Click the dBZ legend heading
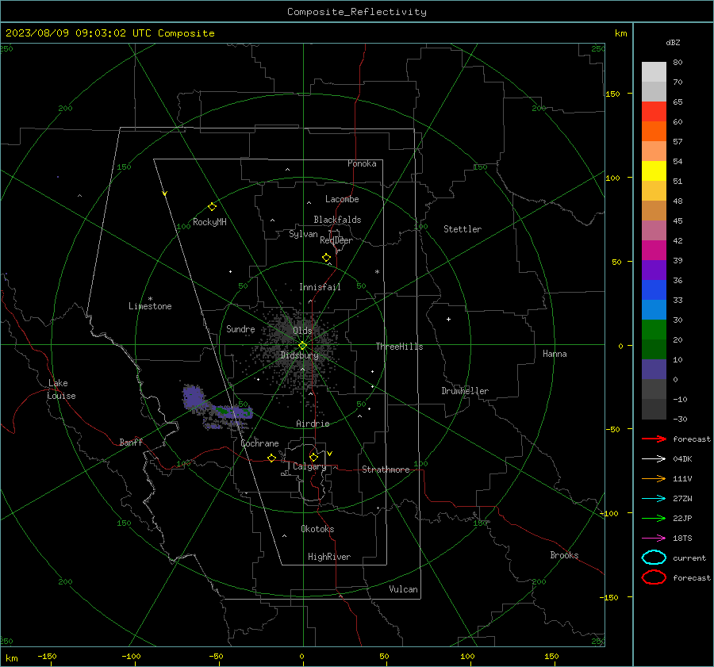The width and height of the screenshot is (714, 667). click(673, 42)
